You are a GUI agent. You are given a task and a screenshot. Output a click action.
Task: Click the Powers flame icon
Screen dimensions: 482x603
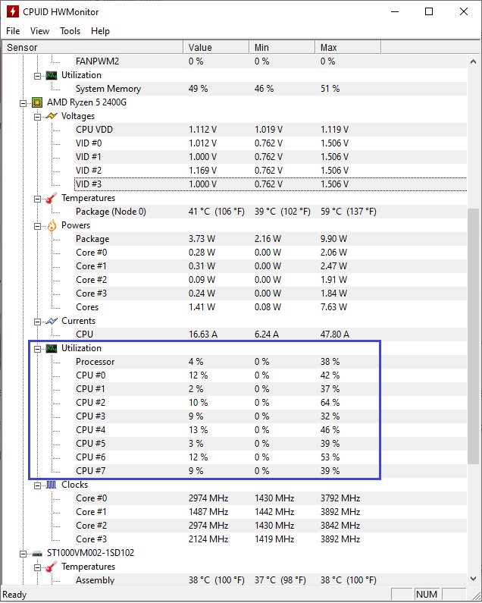[52, 225]
